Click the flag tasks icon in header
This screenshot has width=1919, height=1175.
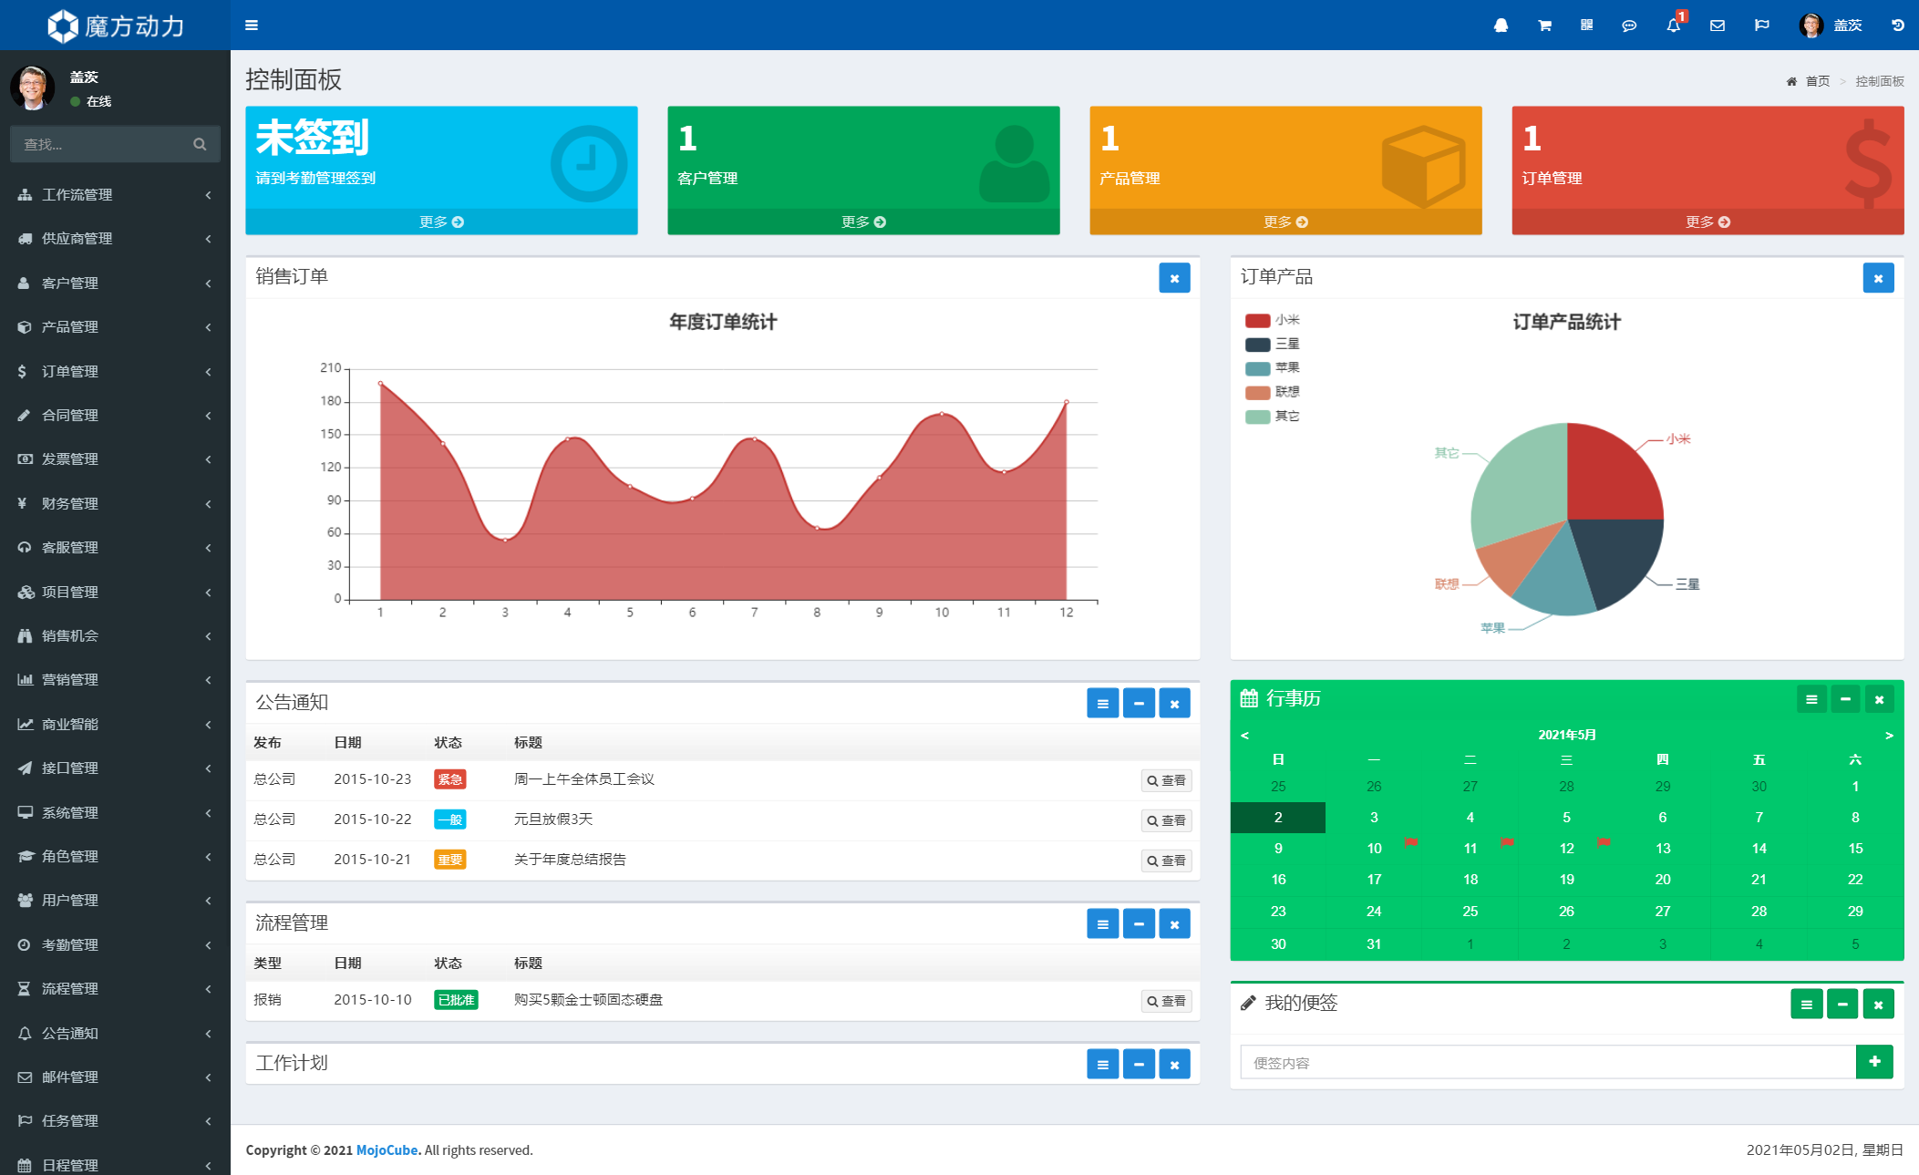click(x=1761, y=26)
